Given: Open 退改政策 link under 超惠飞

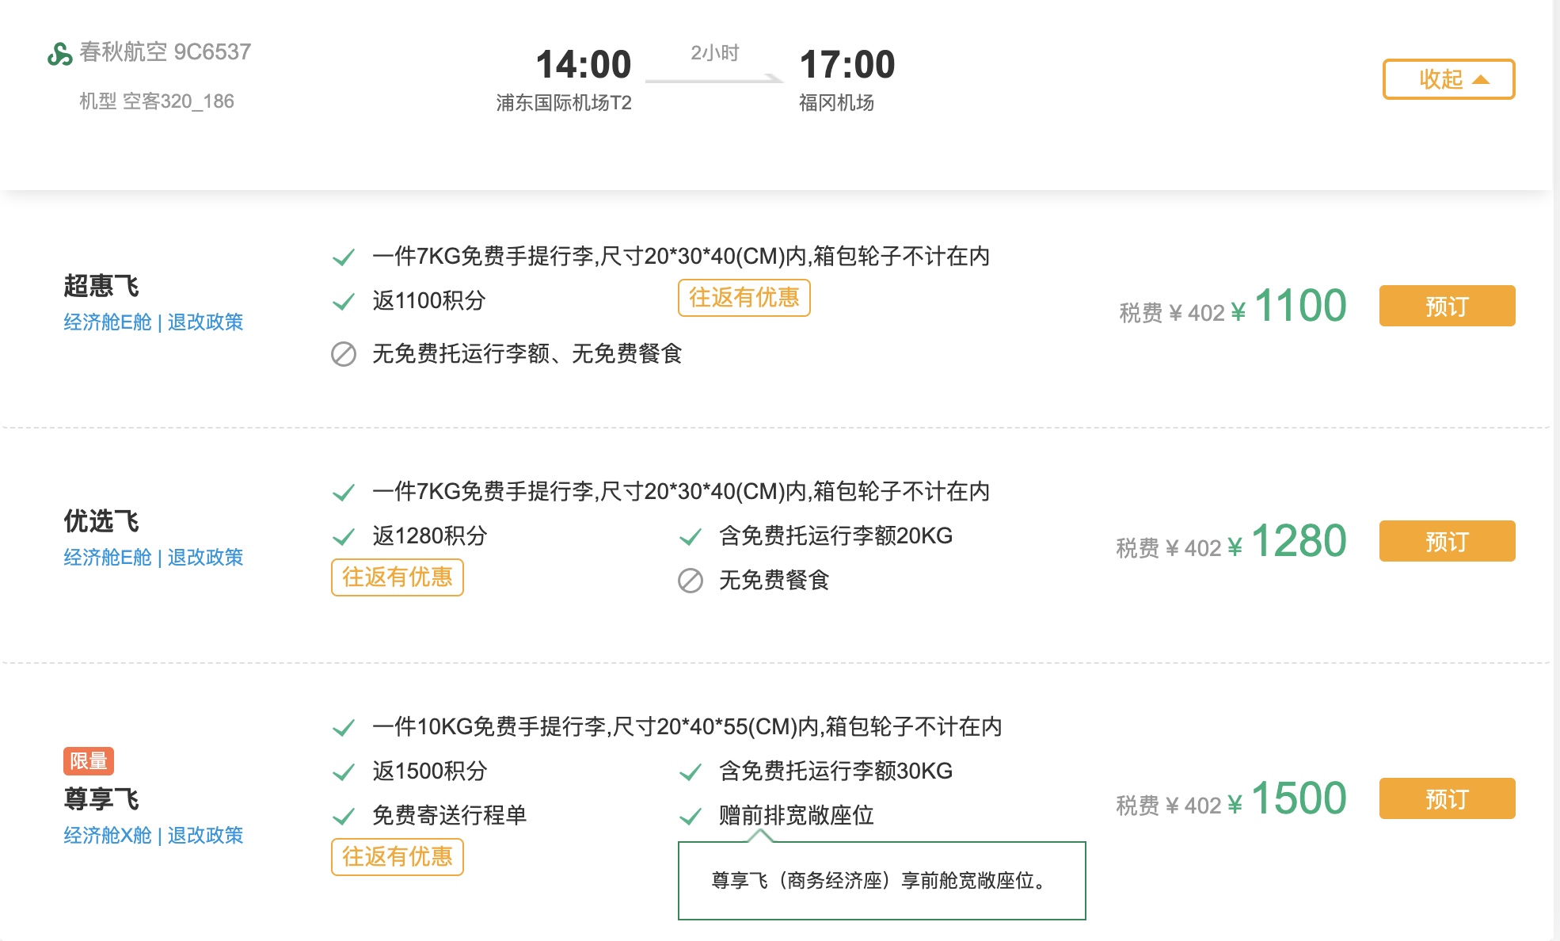Looking at the screenshot, I should (x=205, y=322).
